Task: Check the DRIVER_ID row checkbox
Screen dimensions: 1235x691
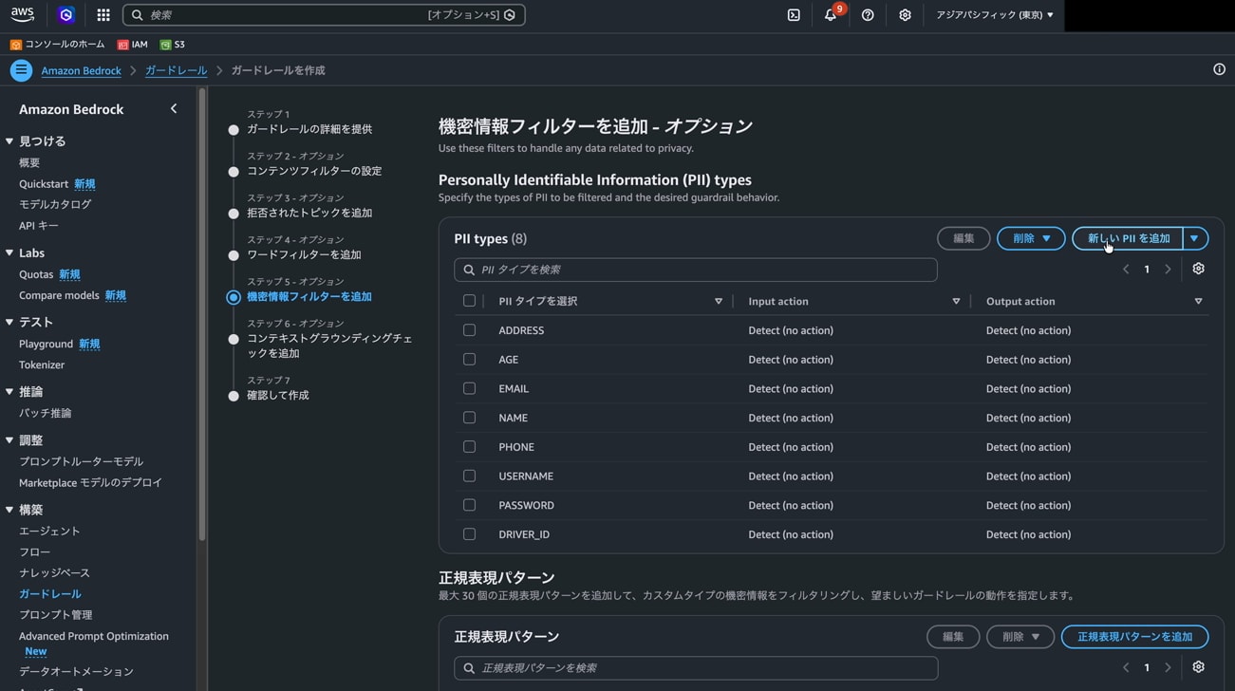Action: click(469, 534)
